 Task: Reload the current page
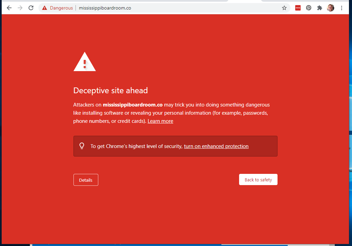31,8
